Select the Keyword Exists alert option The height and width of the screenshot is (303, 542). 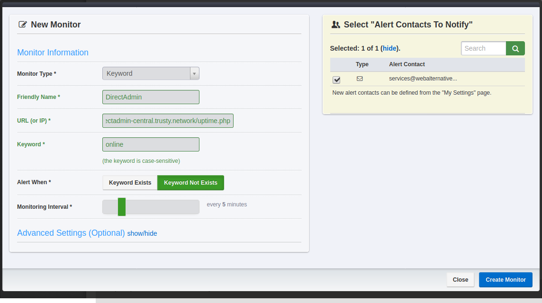tap(130, 183)
